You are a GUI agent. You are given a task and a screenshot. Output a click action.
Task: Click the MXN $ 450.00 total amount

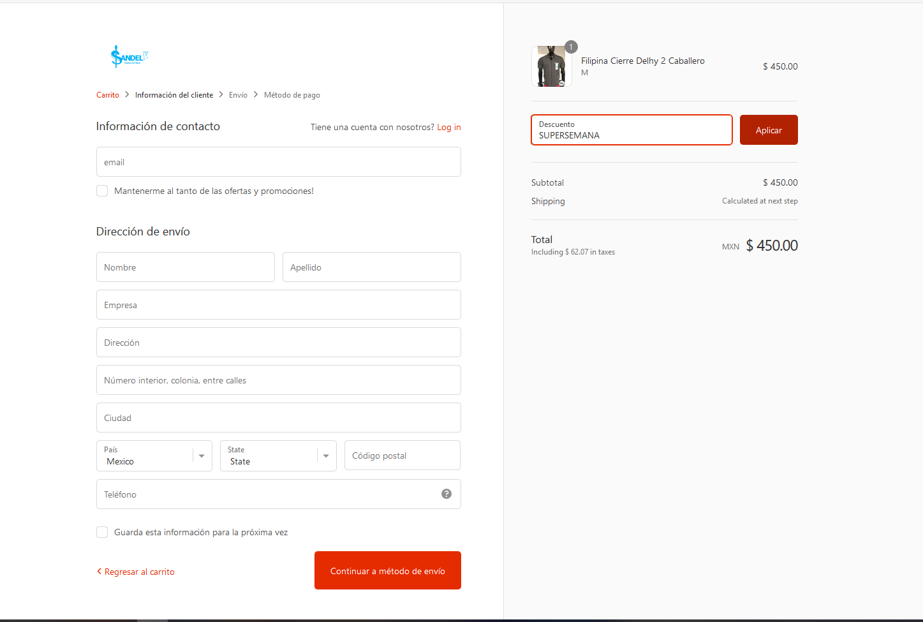760,246
